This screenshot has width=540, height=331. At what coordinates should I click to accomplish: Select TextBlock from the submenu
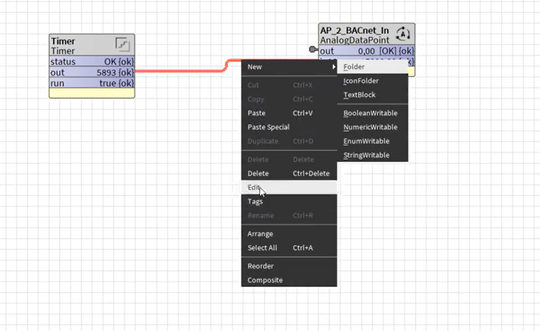pyautogui.click(x=359, y=95)
